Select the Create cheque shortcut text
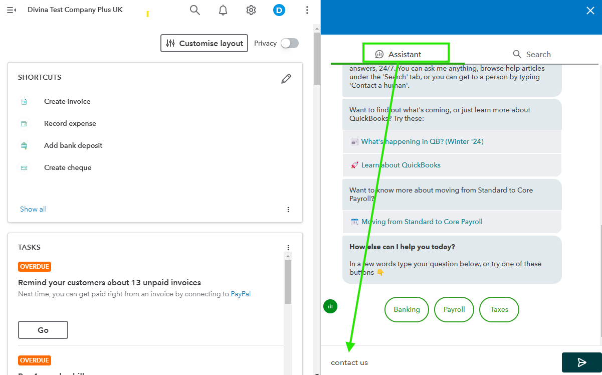 click(68, 167)
